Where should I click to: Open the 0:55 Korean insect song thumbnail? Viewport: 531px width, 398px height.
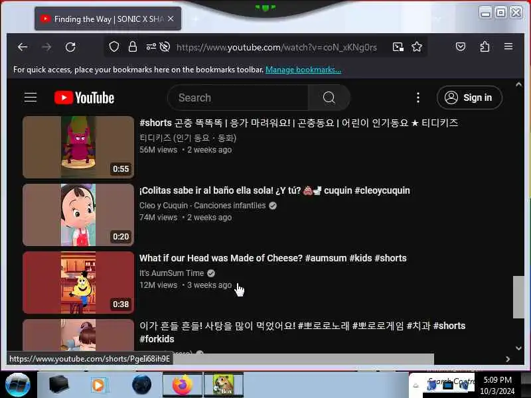[78, 147]
